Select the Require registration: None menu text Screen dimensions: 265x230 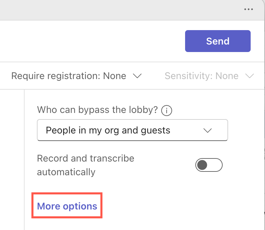point(68,76)
